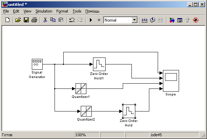
Task: Stop simulation with the square button
Action: pyautogui.click(x=99, y=20)
